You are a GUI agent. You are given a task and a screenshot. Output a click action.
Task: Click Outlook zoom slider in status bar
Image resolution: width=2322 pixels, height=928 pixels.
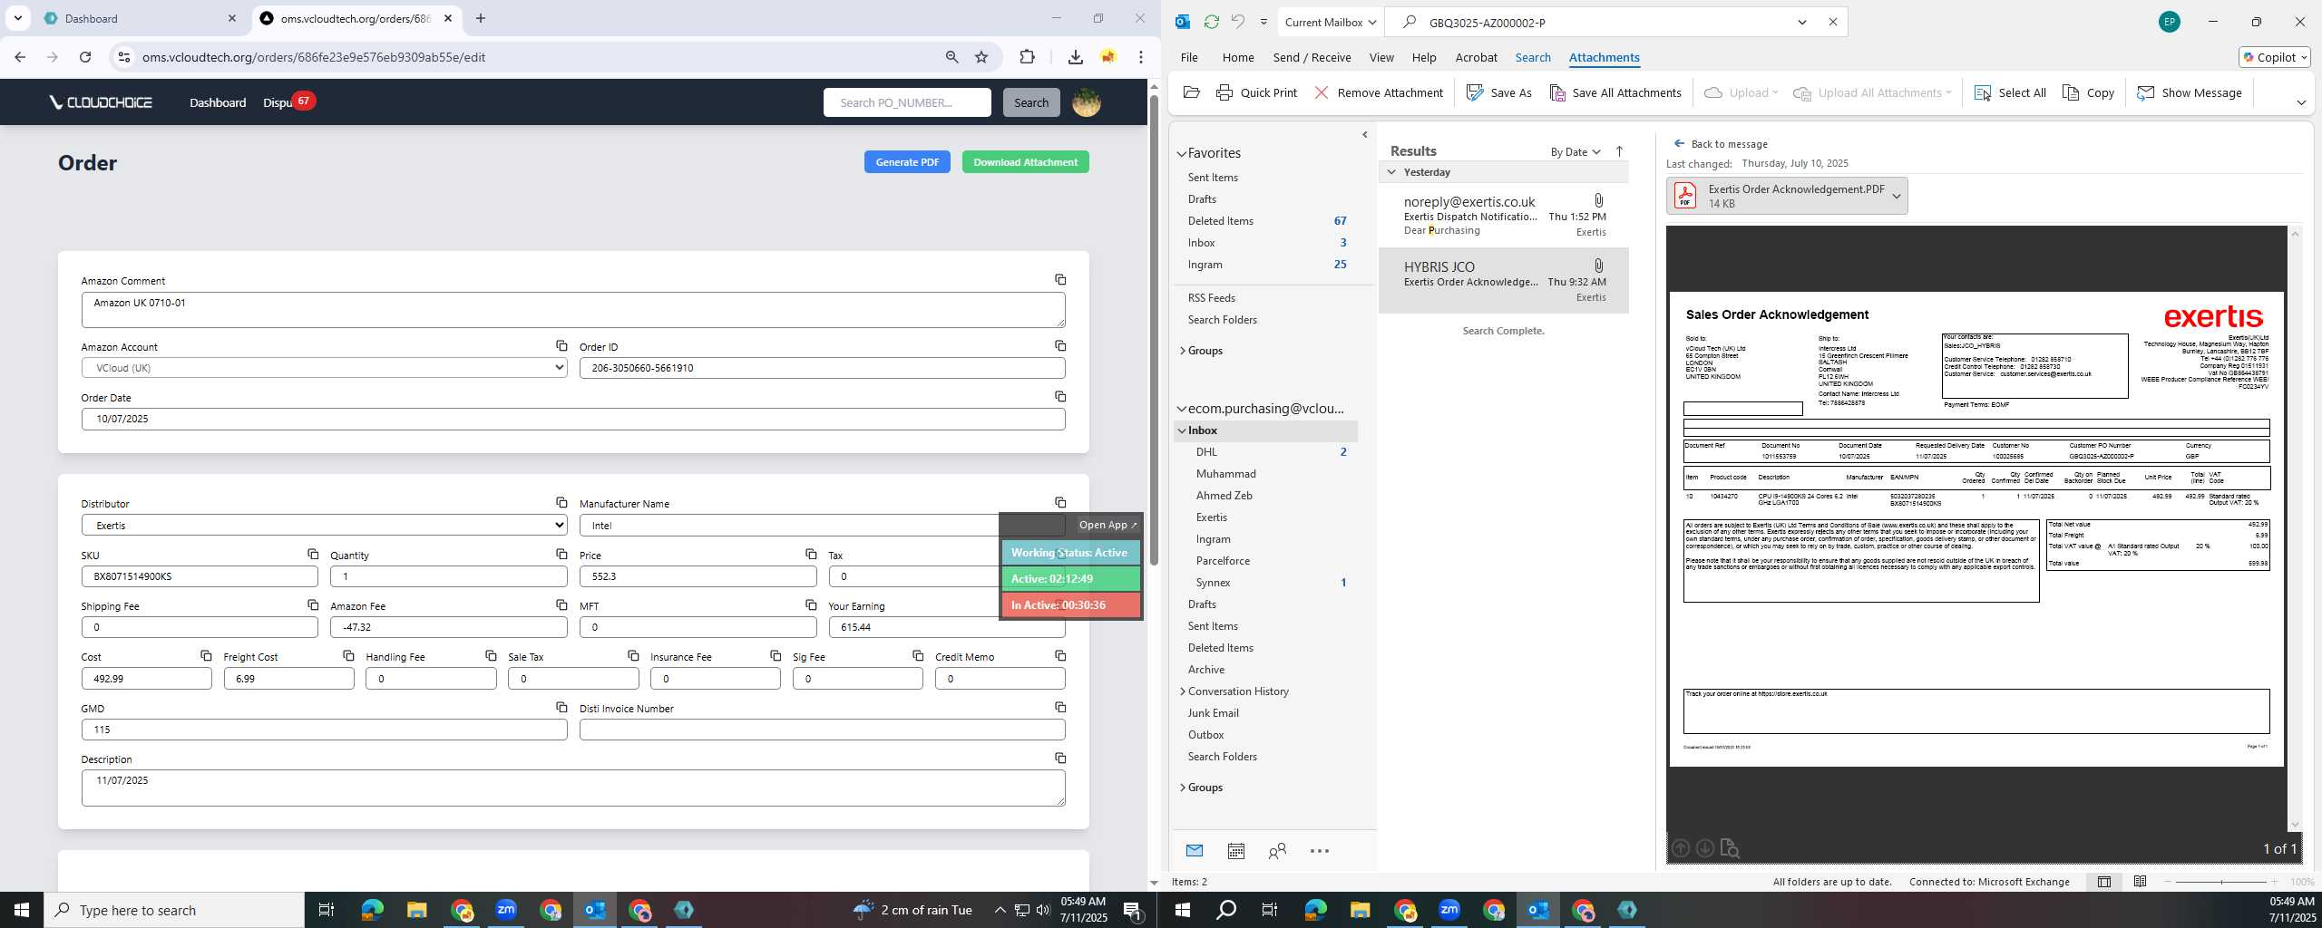pos(2221,882)
